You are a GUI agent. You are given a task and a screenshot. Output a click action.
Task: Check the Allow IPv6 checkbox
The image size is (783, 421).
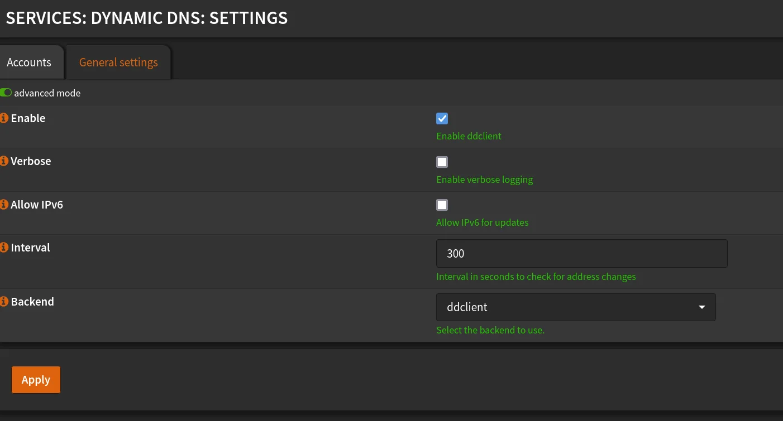[x=442, y=205]
